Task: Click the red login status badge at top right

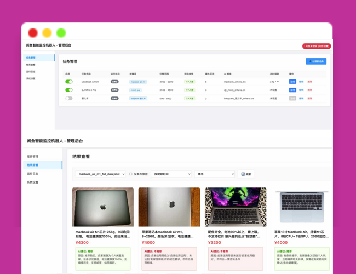Action: [x=316, y=46]
